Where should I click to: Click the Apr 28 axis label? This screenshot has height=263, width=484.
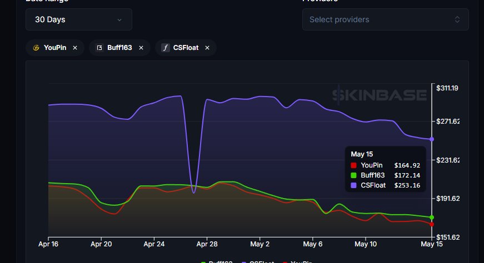click(x=207, y=244)
